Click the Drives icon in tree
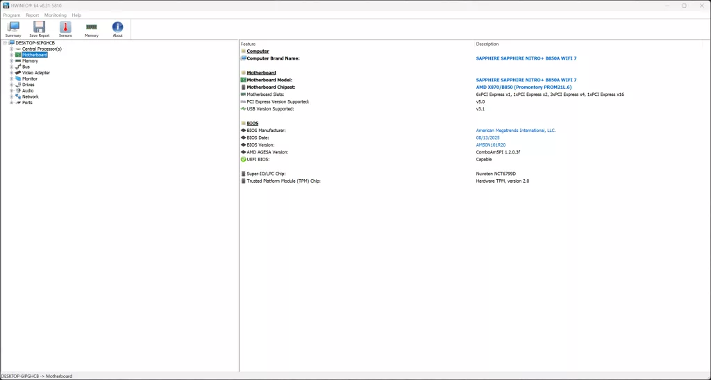This screenshot has height=380, width=711. tap(18, 85)
